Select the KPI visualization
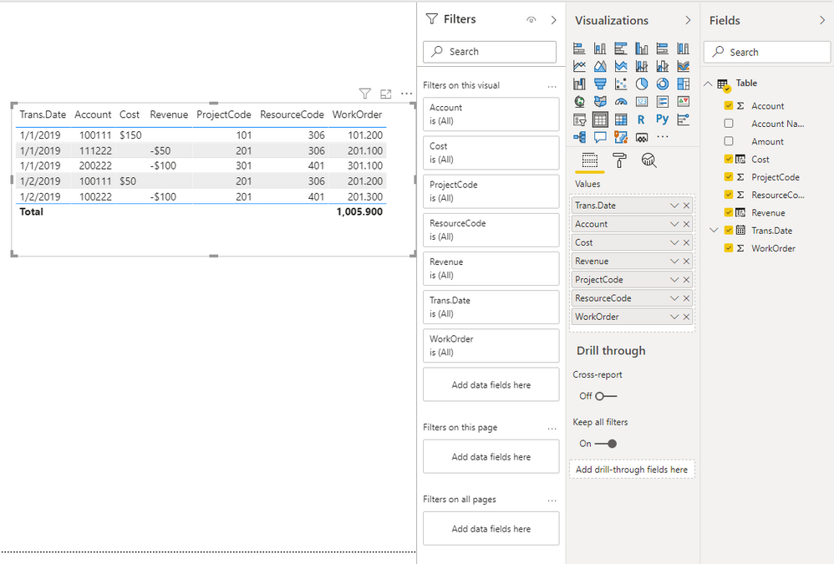The height and width of the screenshot is (564, 834). (683, 102)
